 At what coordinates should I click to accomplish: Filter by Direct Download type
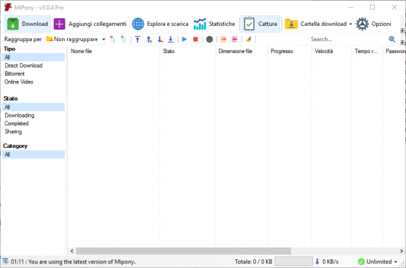coord(24,66)
